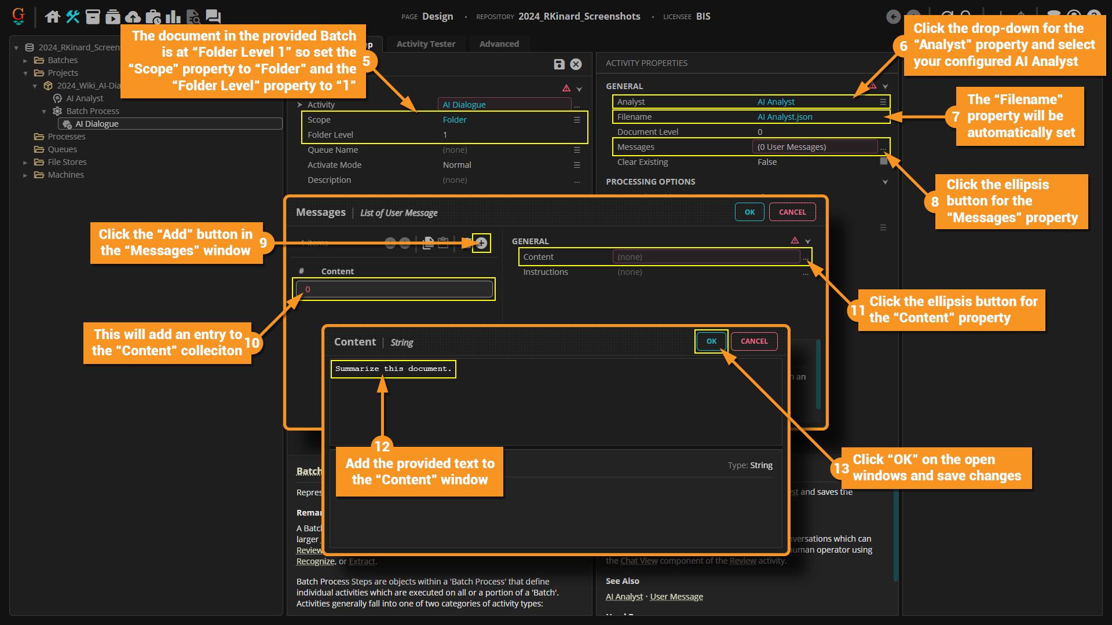This screenshot has height=625, width=1112.
Task: Open the Analyst property drop-down
Action: coord(883,102)
